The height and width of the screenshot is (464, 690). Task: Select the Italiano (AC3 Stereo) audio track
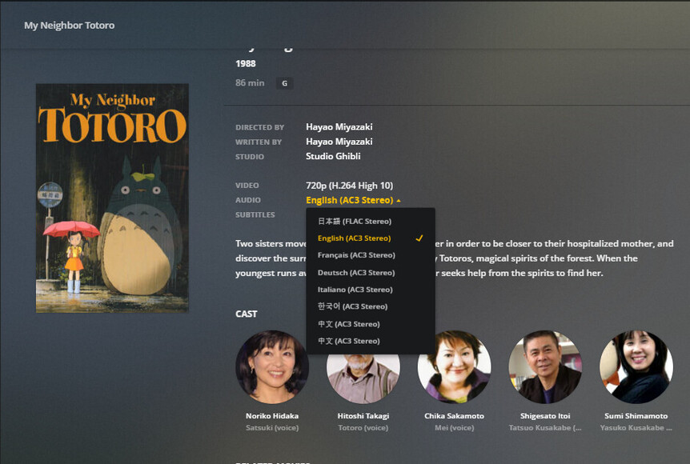[x=370, y=290]
